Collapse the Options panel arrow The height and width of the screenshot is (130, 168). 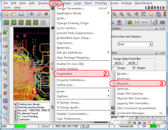click(160, 28)
